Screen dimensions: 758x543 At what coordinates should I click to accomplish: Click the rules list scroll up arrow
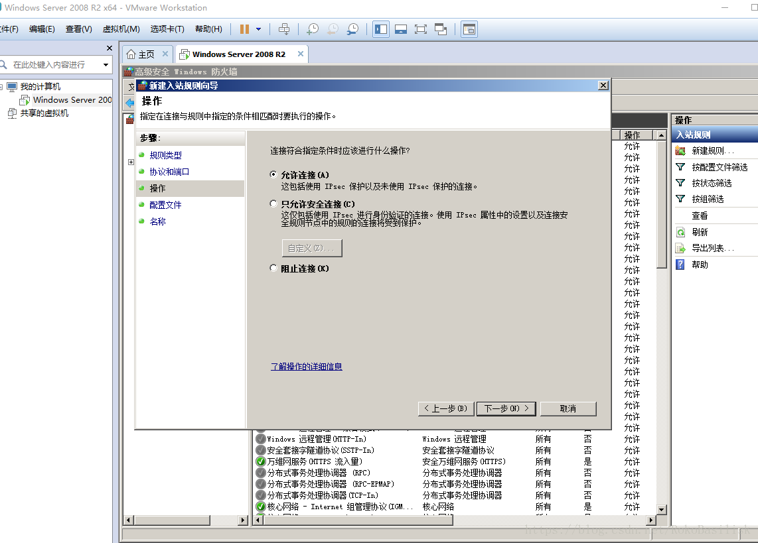pos(661,135)
